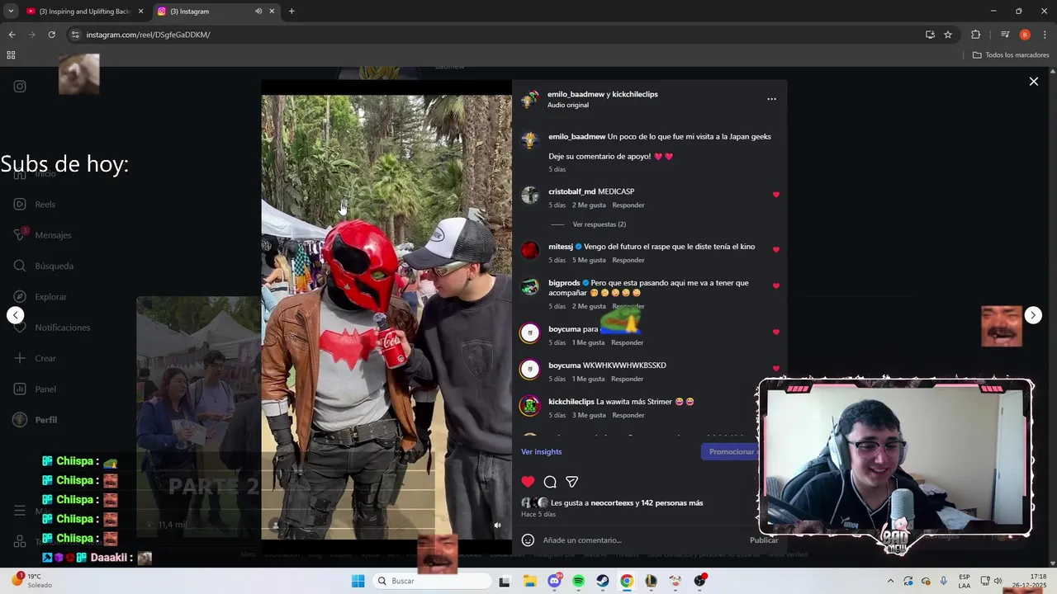Screen dimensions: 1057x594
Task: Go to the previous reel arrow
Action: (x=15, y=315)
